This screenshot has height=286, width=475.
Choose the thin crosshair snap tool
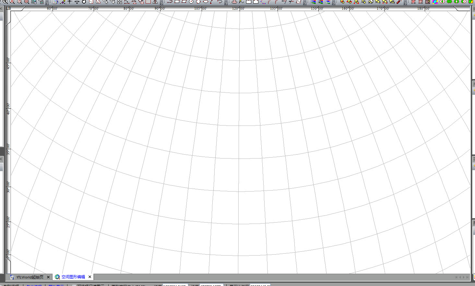coord(70,2)
